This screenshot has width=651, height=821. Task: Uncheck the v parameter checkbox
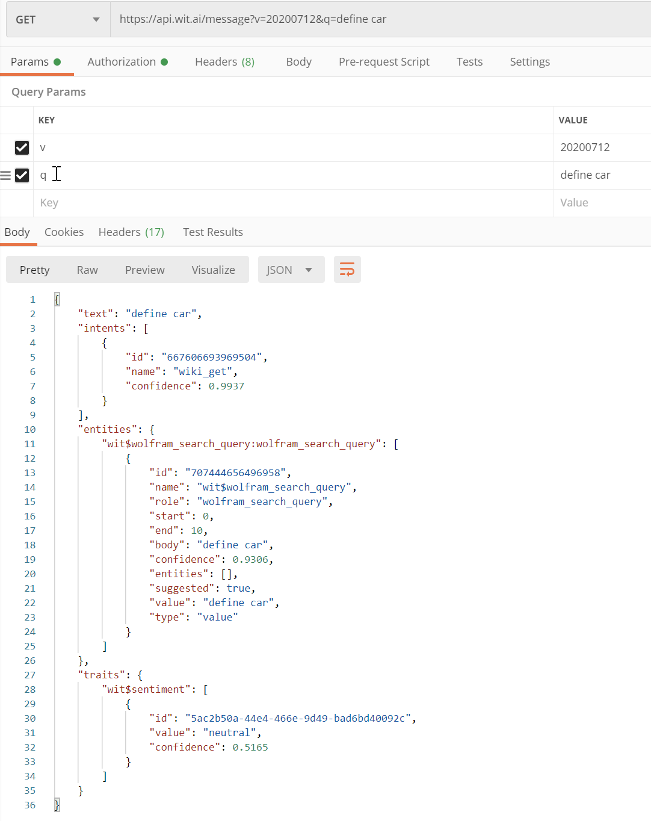click(x=22, y=147)
